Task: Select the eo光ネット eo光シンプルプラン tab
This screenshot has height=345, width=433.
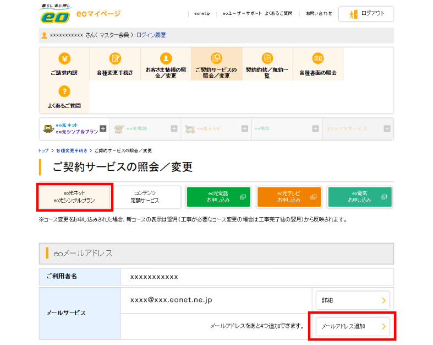Action: coord(74,197)
